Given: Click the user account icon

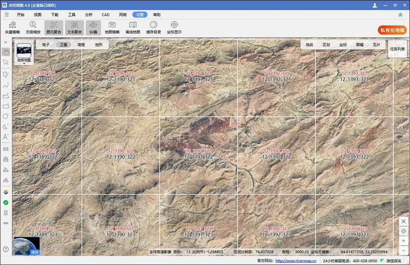Looking at the screenshot, I should (x=375, y=5).
